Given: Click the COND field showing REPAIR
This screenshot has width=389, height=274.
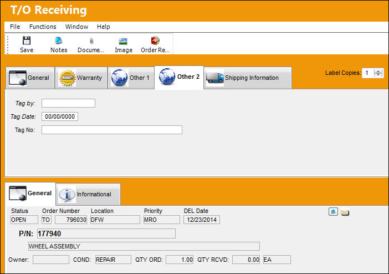Looking at the screenshot, I should (113, 260).
